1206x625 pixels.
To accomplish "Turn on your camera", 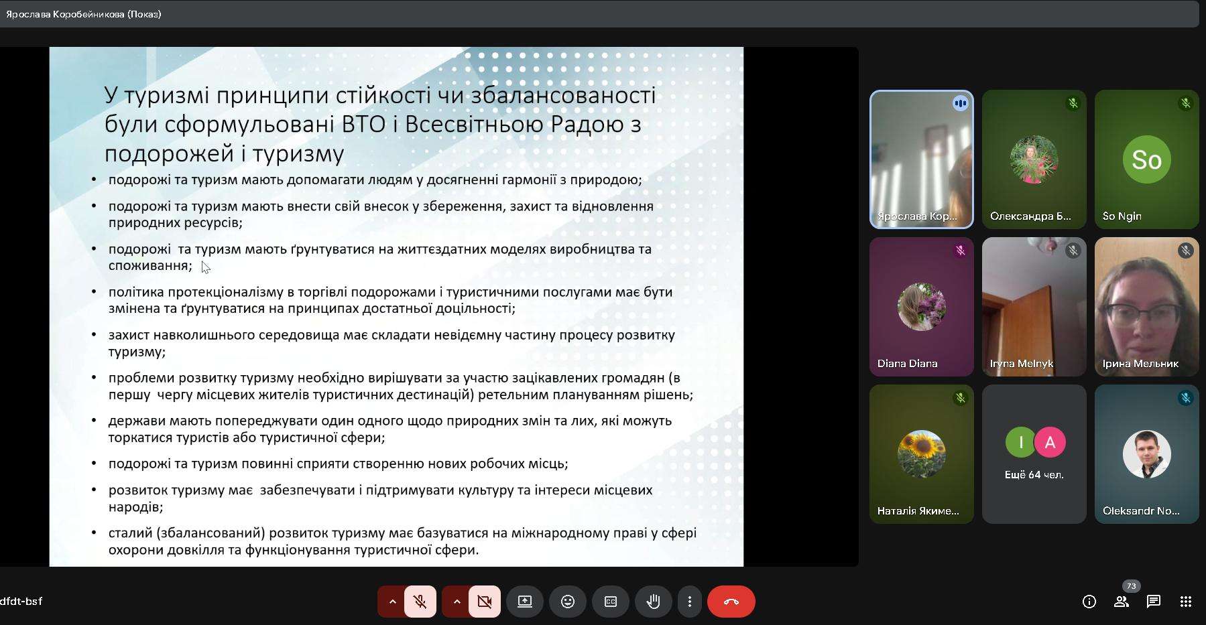I will (x=485, y=602).
